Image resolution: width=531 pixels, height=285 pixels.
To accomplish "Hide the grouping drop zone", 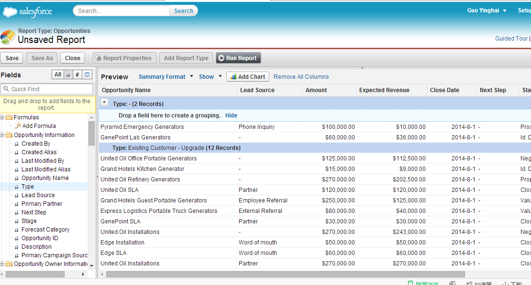I will pyautogui.click(x=232, y=115).
